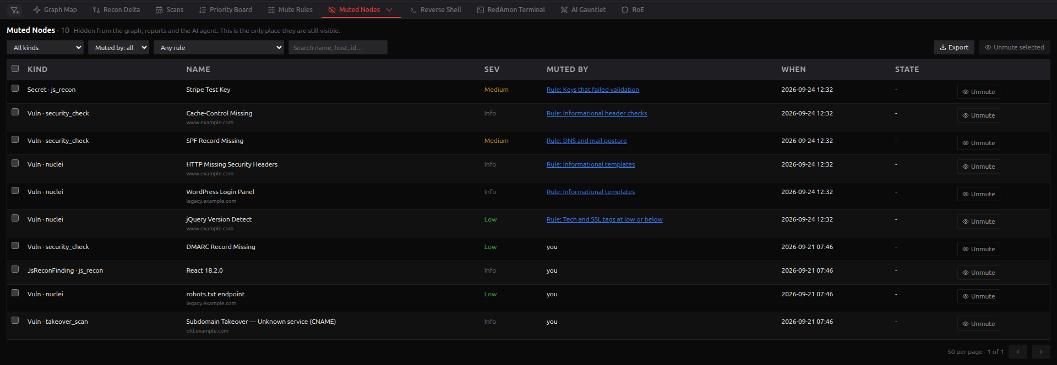The width and height of the screenshot is (1057, 365).
Task: Unmute the HTTP Missing Security Headers node
Action: click(x=978, y=167)
